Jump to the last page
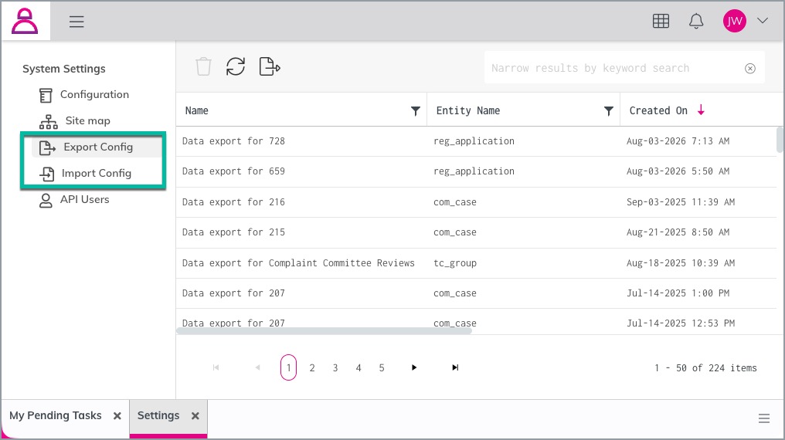 point(454,367)
